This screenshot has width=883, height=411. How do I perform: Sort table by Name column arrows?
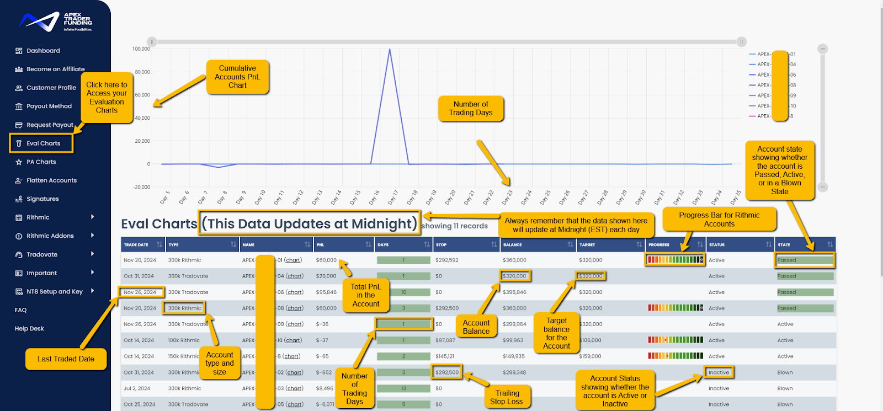click(x=307, y=244)
